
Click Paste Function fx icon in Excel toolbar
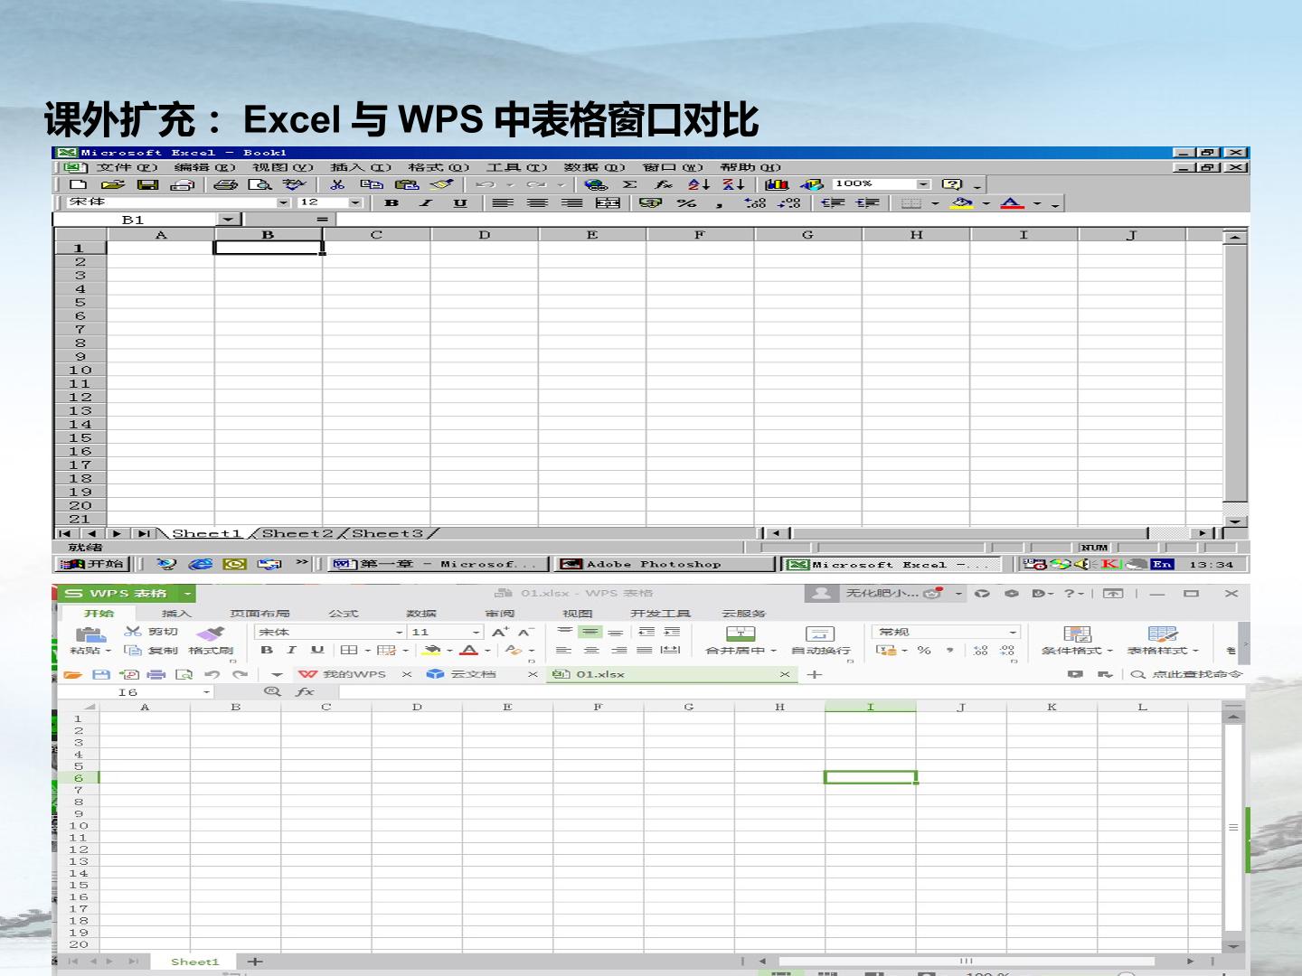[x=665, y=184]
